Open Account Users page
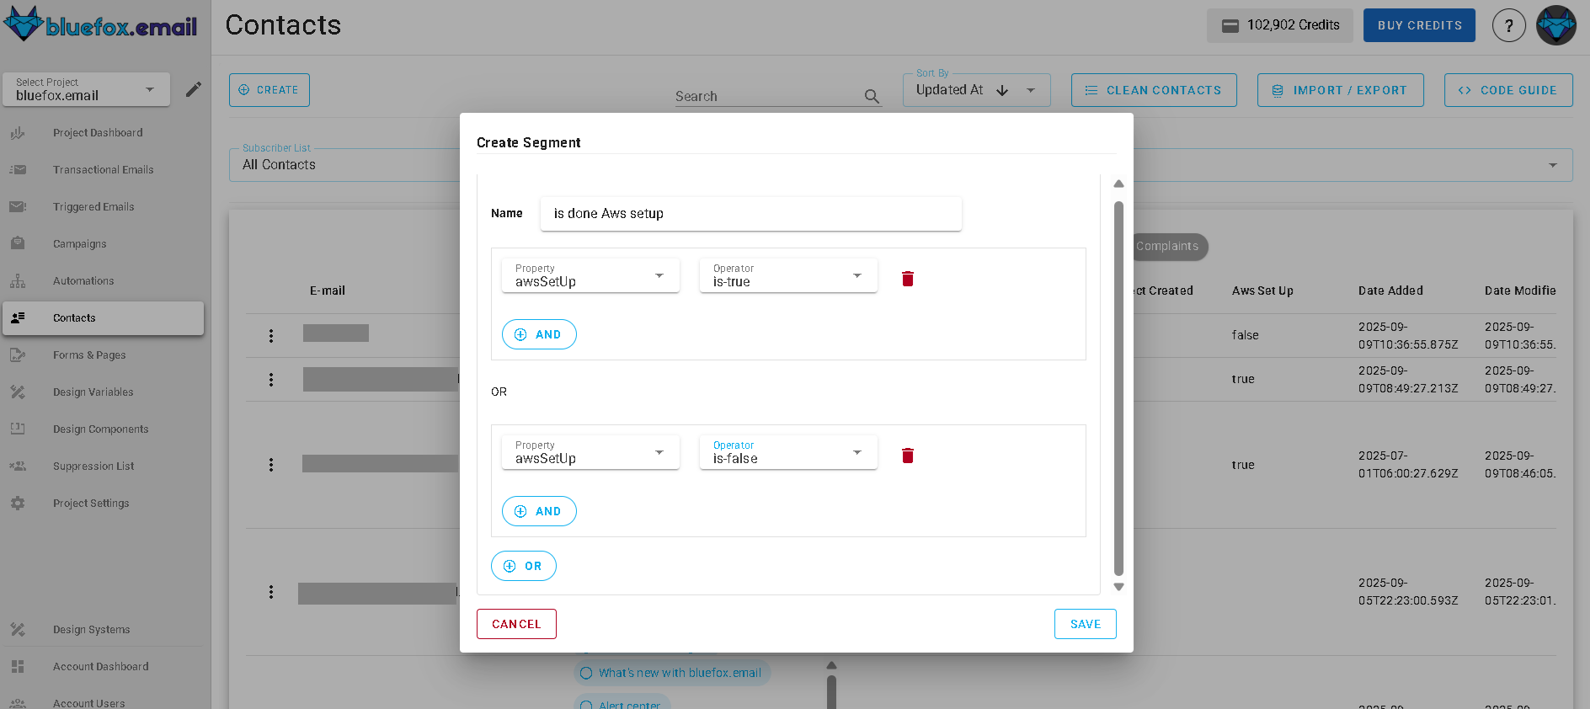The width and height of the screenshot is (1590, 709). (88, 703)
